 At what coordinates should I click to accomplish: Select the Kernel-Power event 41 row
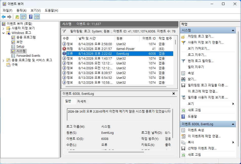click(117, 49)
